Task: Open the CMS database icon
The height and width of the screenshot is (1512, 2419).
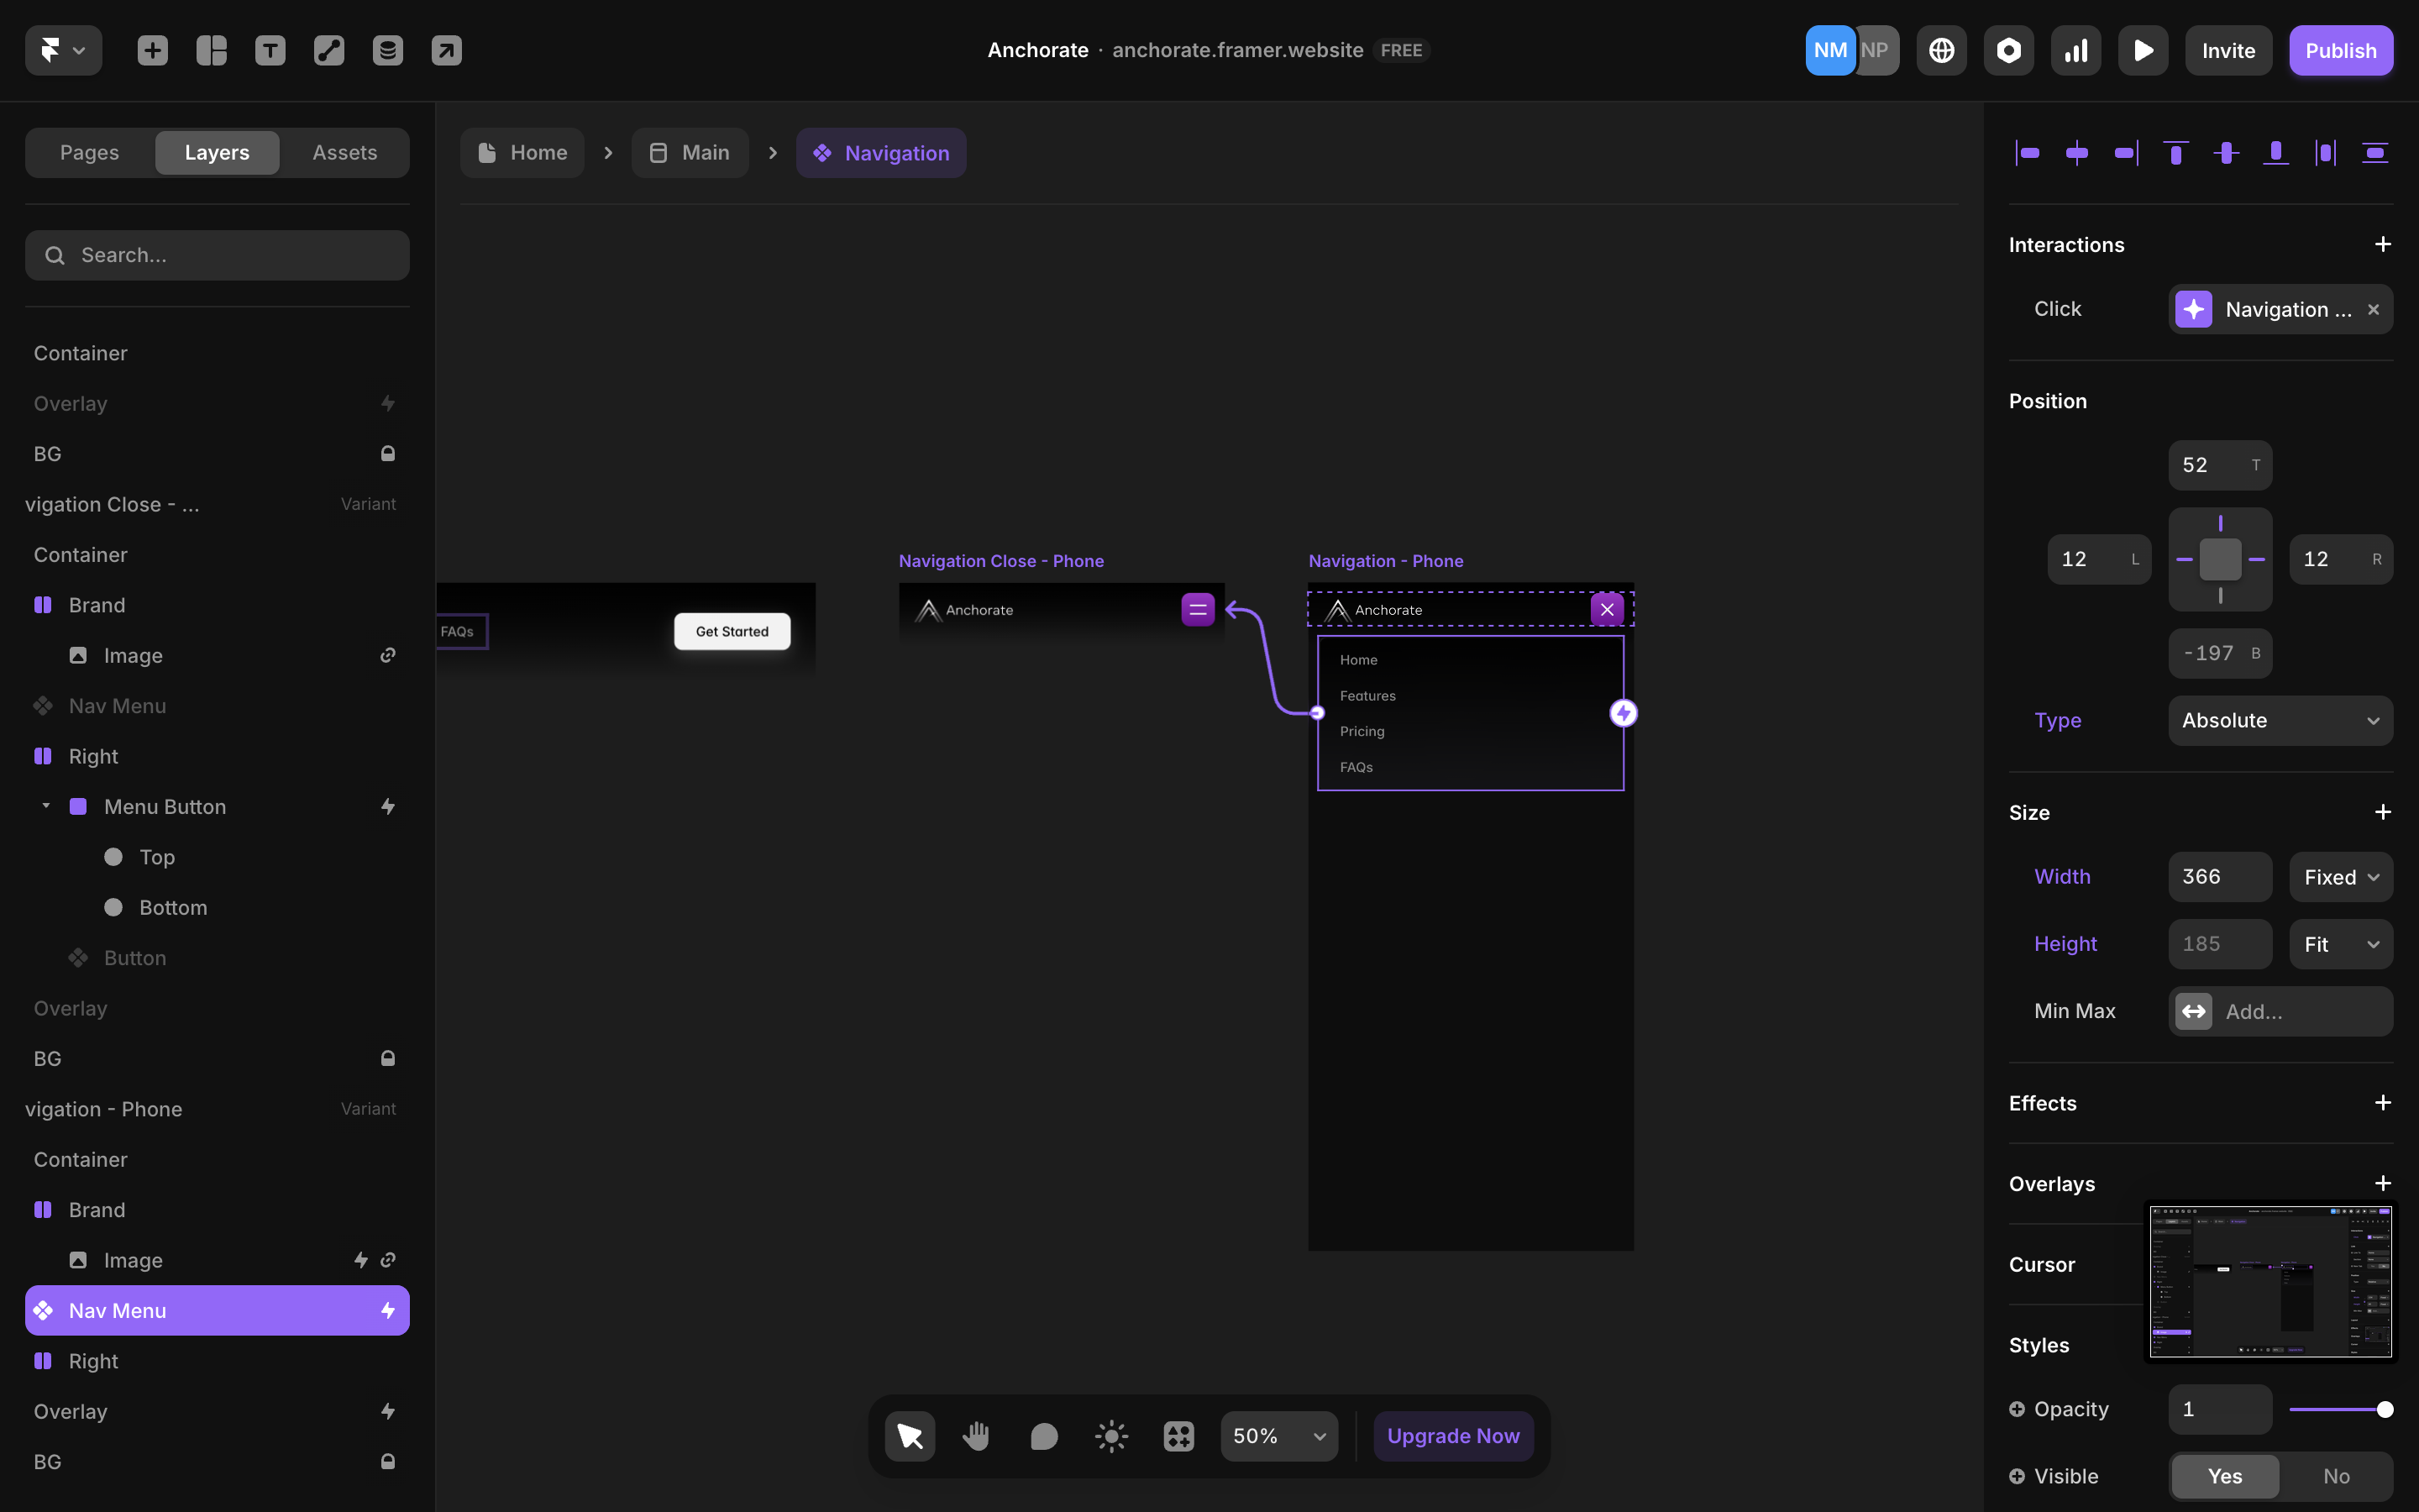Action: point(388,50)
